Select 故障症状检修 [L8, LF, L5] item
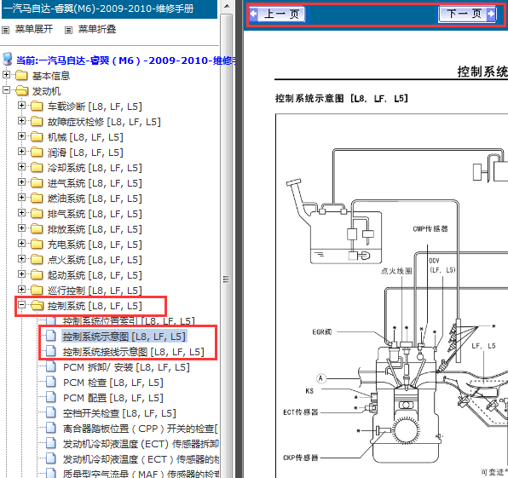The height and width of the screenshot is (478, 508). (x=104, y=122)
